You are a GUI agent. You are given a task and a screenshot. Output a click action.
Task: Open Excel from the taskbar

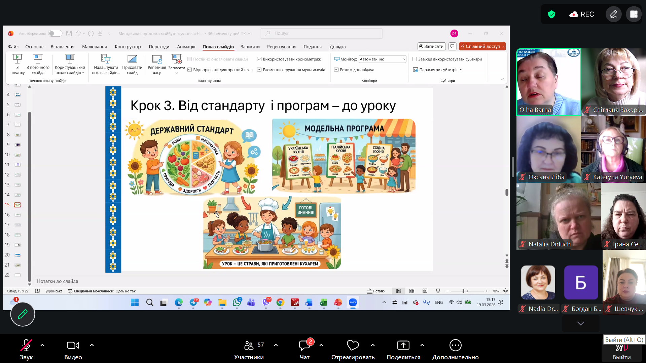pos(324,302)
